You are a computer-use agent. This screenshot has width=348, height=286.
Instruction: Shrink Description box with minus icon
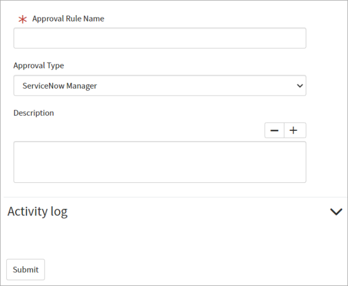coord(275,130)
